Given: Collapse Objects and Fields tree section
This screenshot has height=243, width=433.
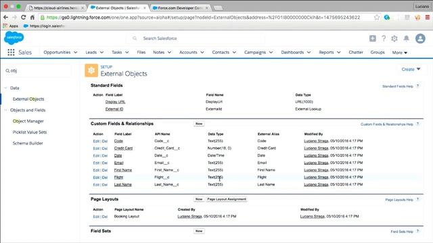Looking at the screenshot, I should click(5, 110).
